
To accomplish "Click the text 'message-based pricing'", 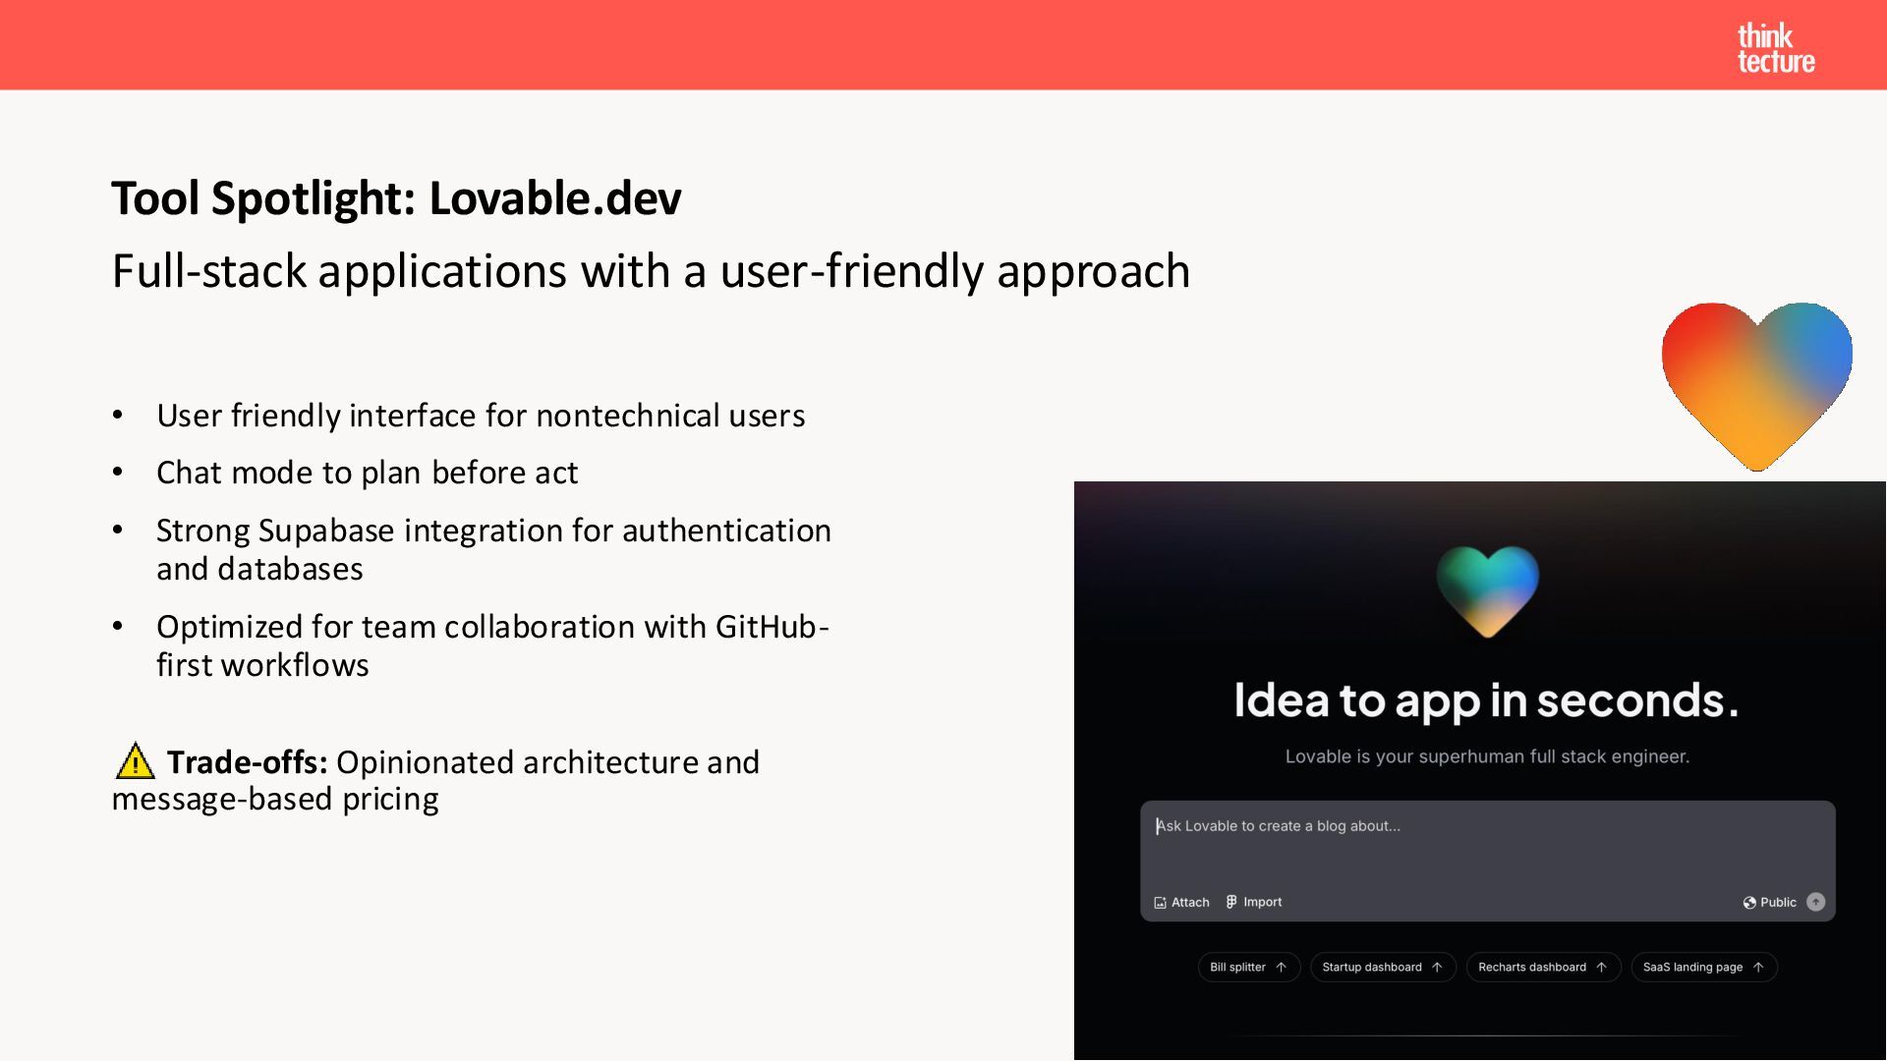I will [275, 800].
